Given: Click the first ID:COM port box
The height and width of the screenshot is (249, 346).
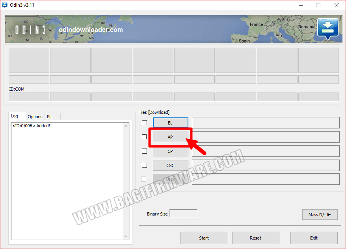Looking at the screenshot, I should (29, 97).
